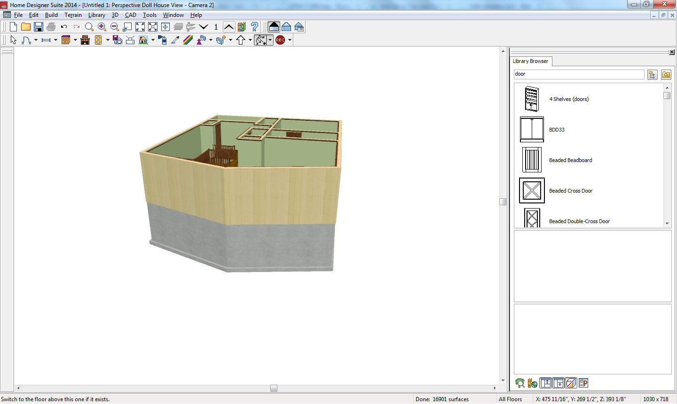This screenshot has width=677, height=404.
Task: Click the rainbow Material Painter swatch tool
Action: pos(188,40)
